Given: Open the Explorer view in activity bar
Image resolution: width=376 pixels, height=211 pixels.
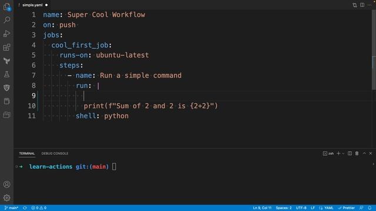Looking at the screenshot, I should point(6,6).
